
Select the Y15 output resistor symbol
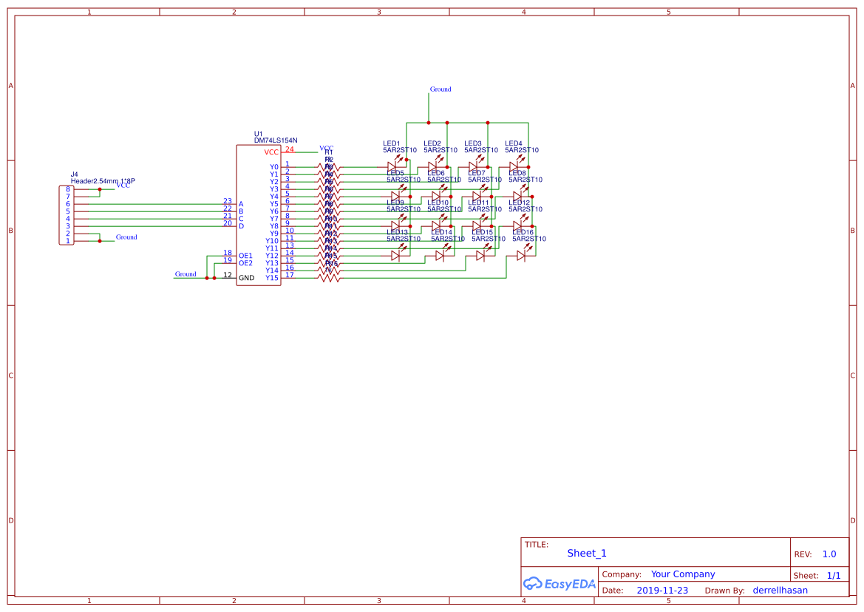[x=329, y=278]
